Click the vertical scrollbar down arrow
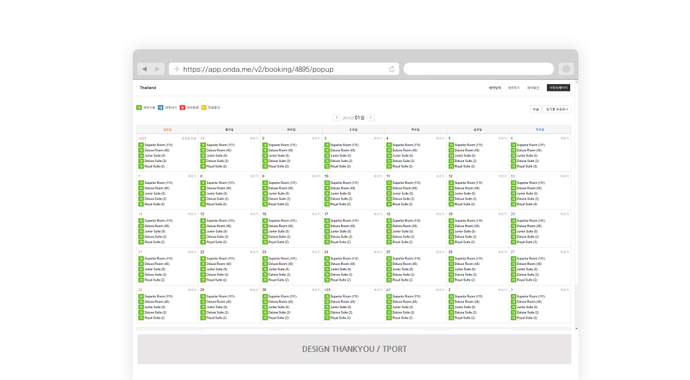This screenshot has height=380, width=690. [x=577, y=329]
